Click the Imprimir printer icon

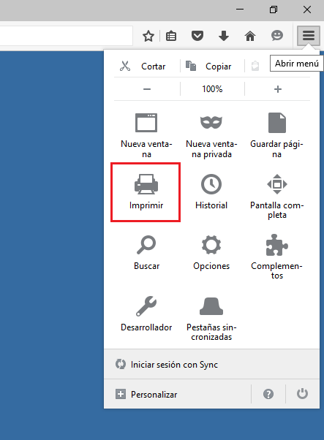pyautogui.click(x=146, y=184)
